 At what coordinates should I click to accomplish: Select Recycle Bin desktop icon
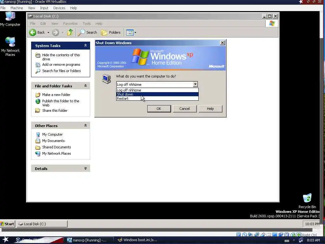point(307,201)
